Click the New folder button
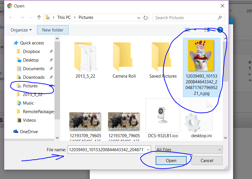 53,30
